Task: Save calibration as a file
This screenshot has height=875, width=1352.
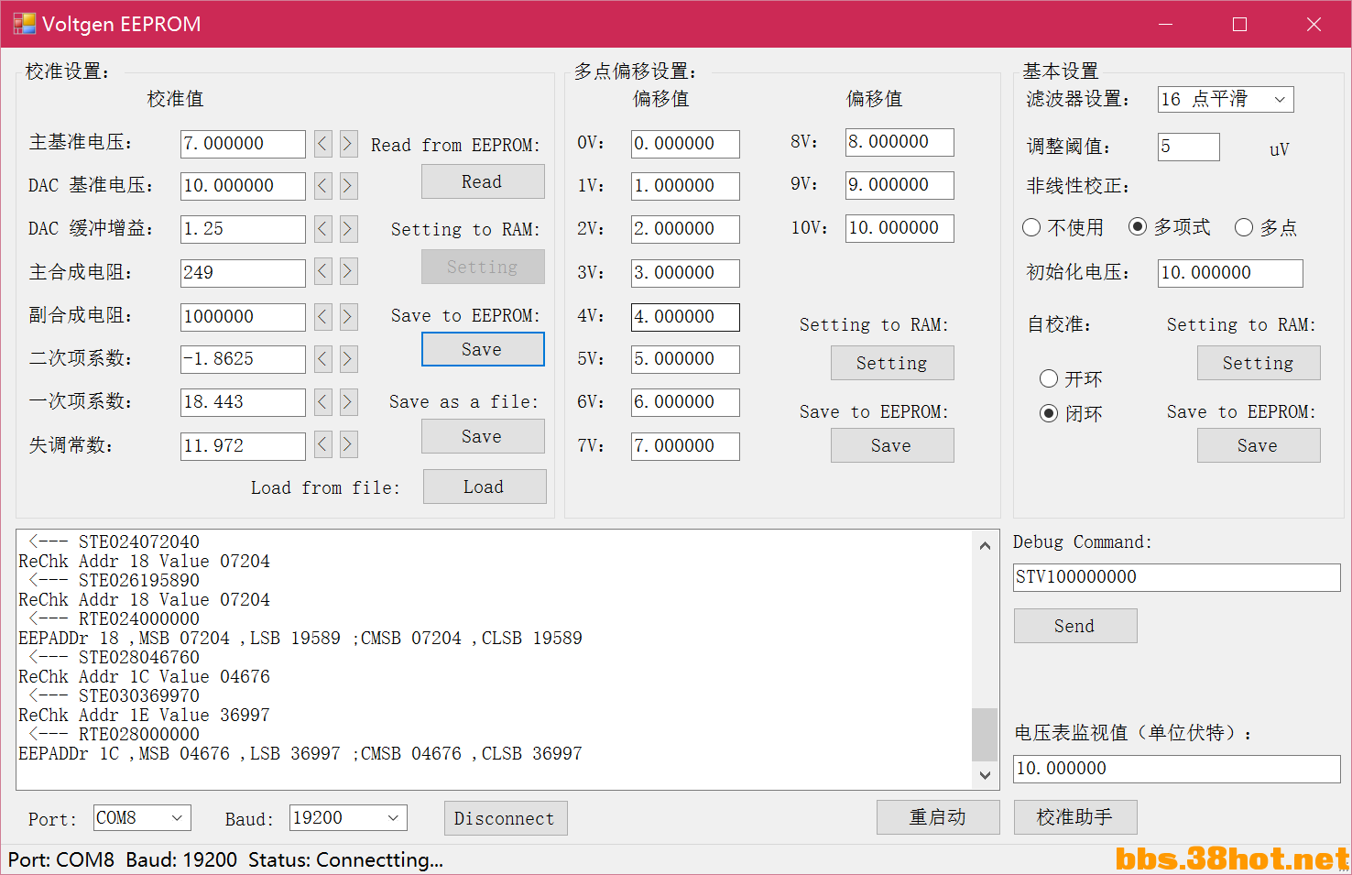Action: coord(483,436)
